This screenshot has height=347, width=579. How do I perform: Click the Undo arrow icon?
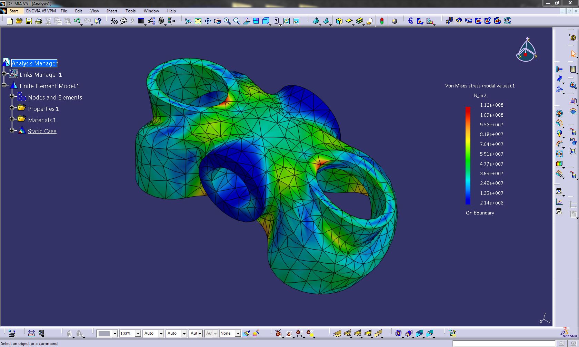tap(77, 21)
